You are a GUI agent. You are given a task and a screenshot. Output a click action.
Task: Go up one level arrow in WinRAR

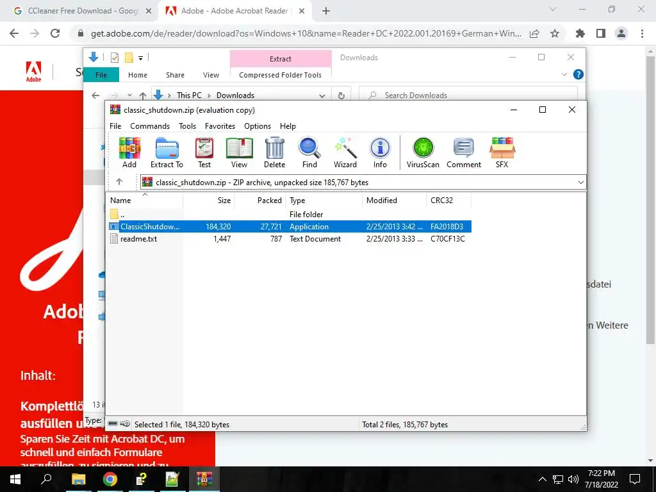(119, 181)
